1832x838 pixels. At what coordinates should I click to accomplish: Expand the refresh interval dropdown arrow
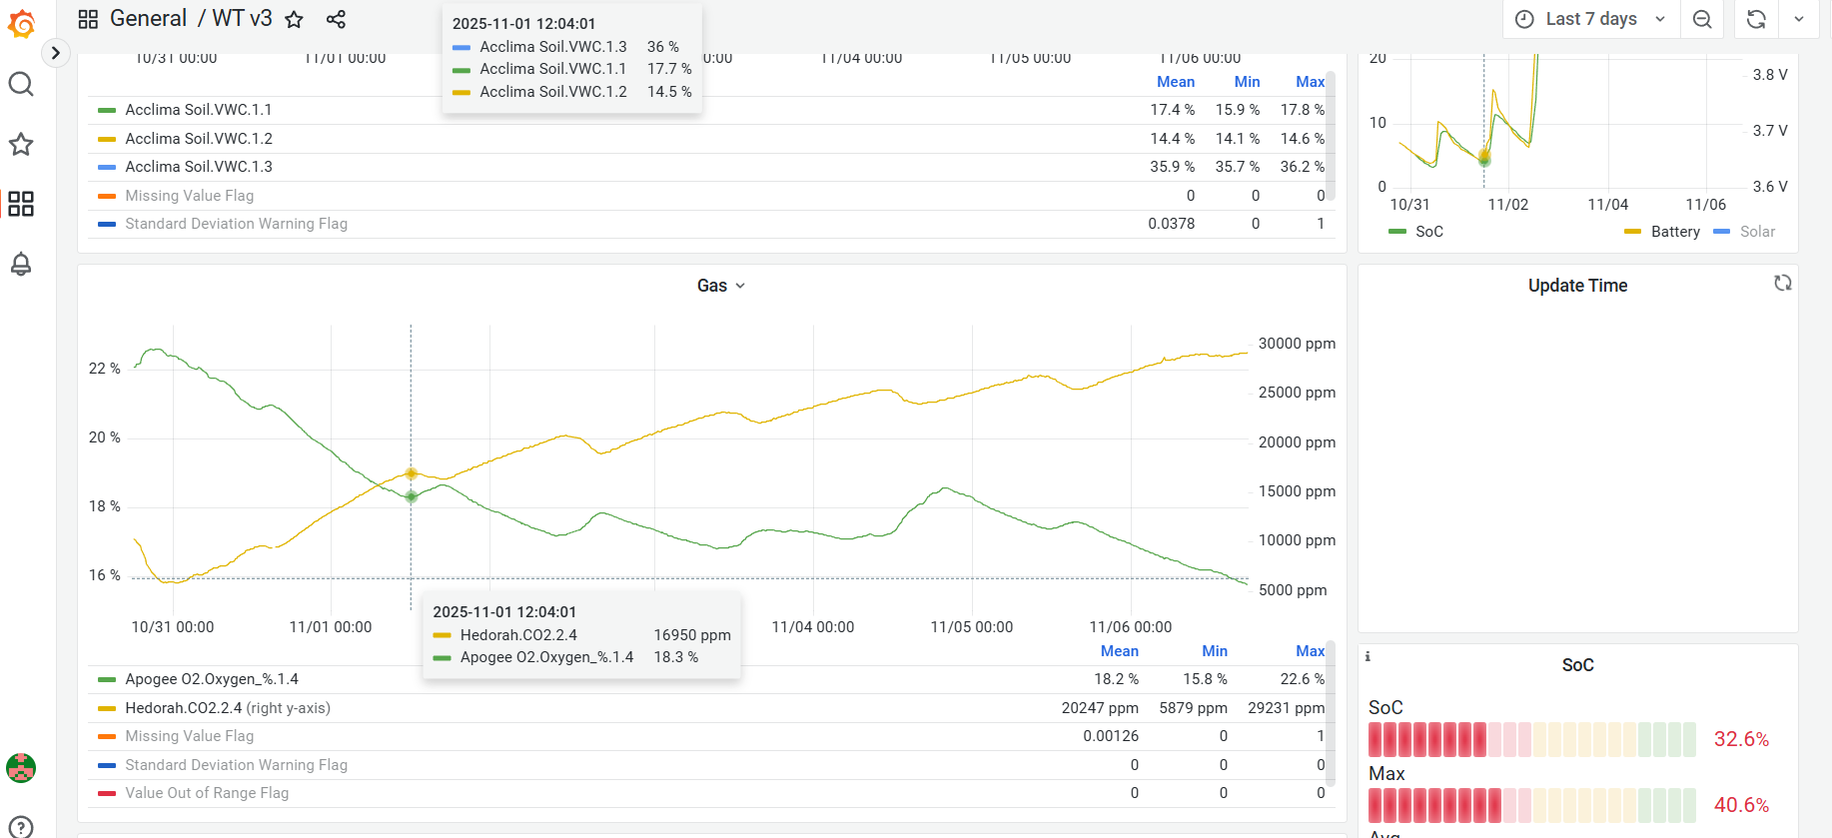[1798, 19]
